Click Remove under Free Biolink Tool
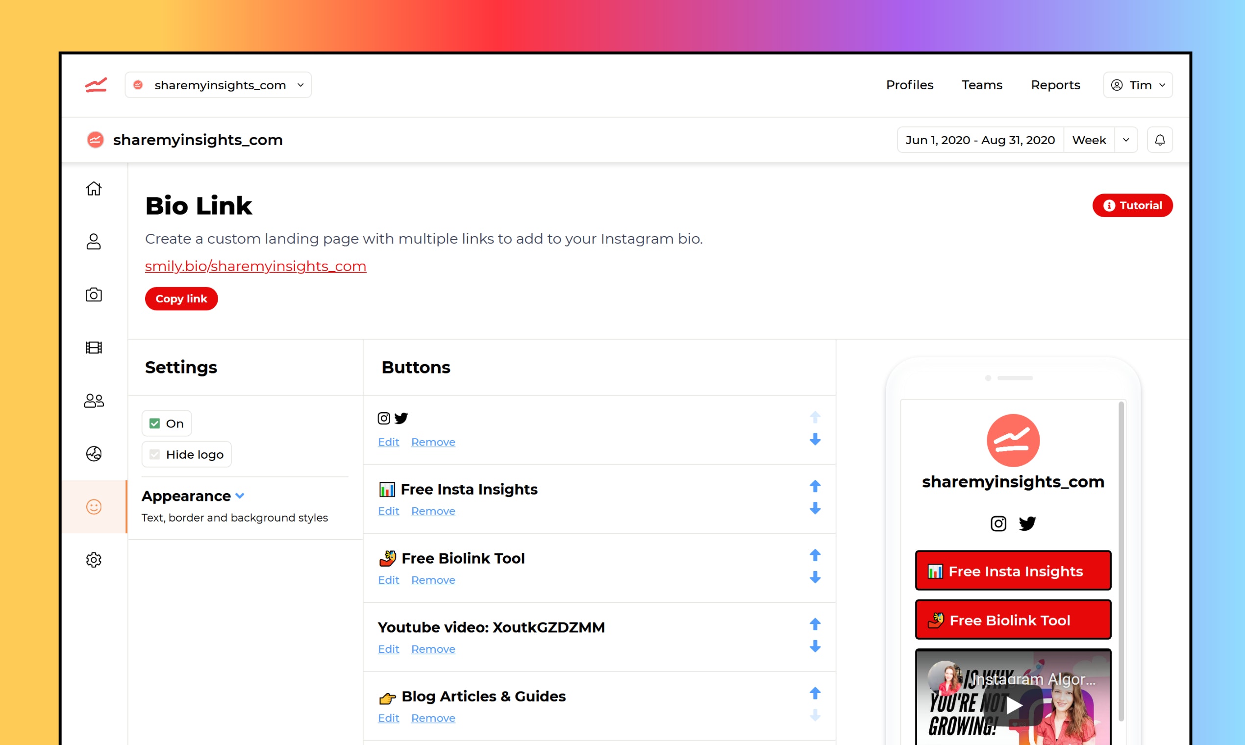 [x=433, y=580]
